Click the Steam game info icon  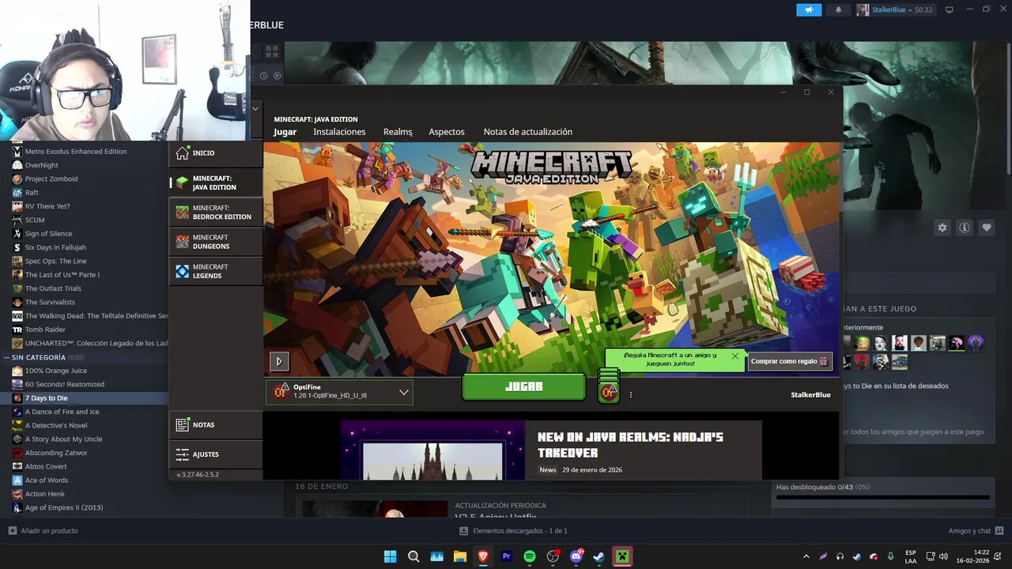(x=965, y=228)
